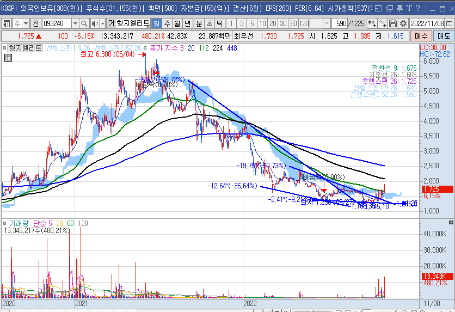455x312 pixels.
Task: Edit the date field 2022/11/08
Action: (427, 23)
